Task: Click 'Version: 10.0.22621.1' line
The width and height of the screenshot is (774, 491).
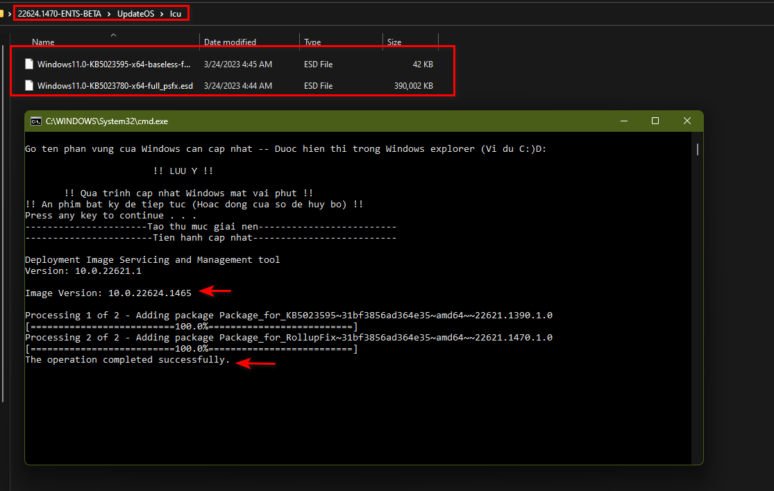Action: coord(83,270)
